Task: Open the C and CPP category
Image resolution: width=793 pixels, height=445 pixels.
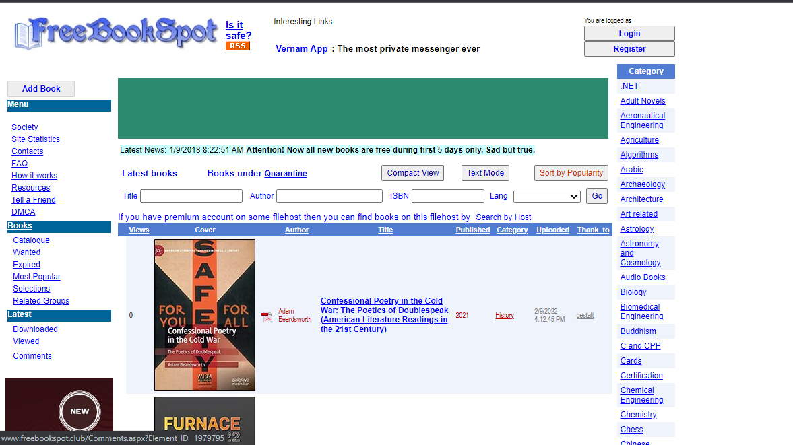Action: pyautogui.click(x=640, y=346)
